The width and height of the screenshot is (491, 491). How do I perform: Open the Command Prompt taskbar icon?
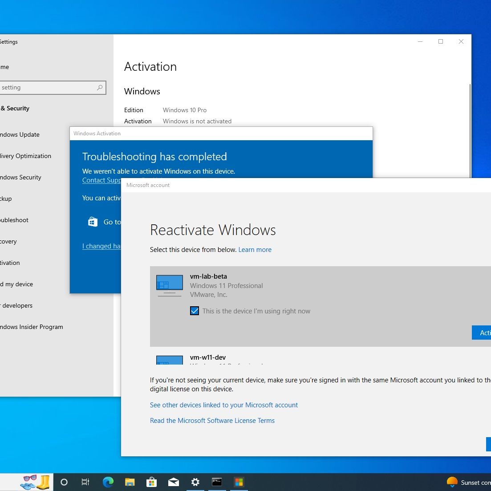tap(217, 482)
